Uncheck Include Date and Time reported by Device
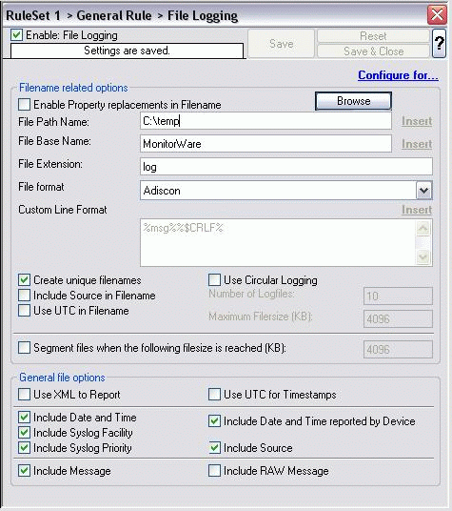This screenshot has width=452, height=511. [214, 421]
